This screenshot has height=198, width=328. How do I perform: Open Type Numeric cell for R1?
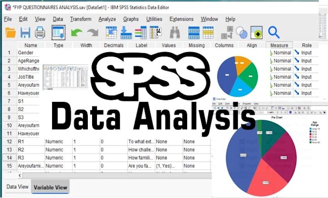tap(58, 141)
